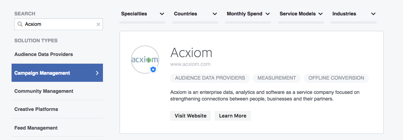Open the Countries filter dropdown

click(215, 14)
